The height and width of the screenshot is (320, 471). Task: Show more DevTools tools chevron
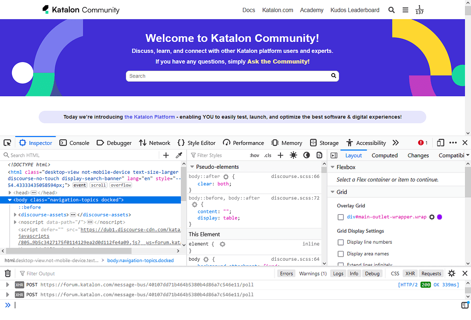(x=396, y=143)
